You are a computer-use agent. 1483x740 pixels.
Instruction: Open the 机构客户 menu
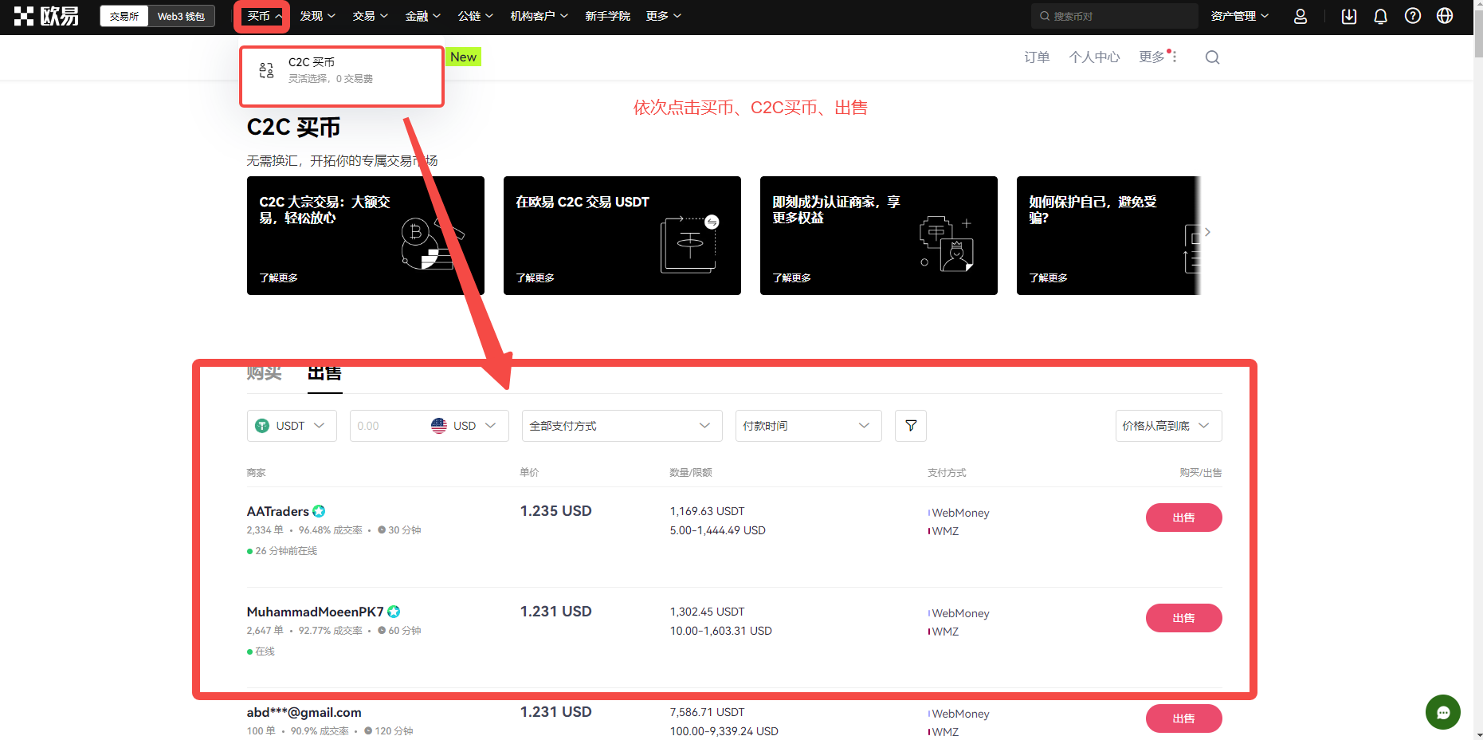pyautogui.click(x=539, y=16)
